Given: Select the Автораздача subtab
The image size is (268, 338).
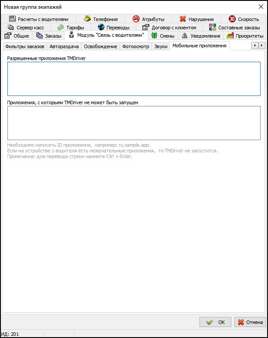Looking at the screenshot, I should click(64, 46).
